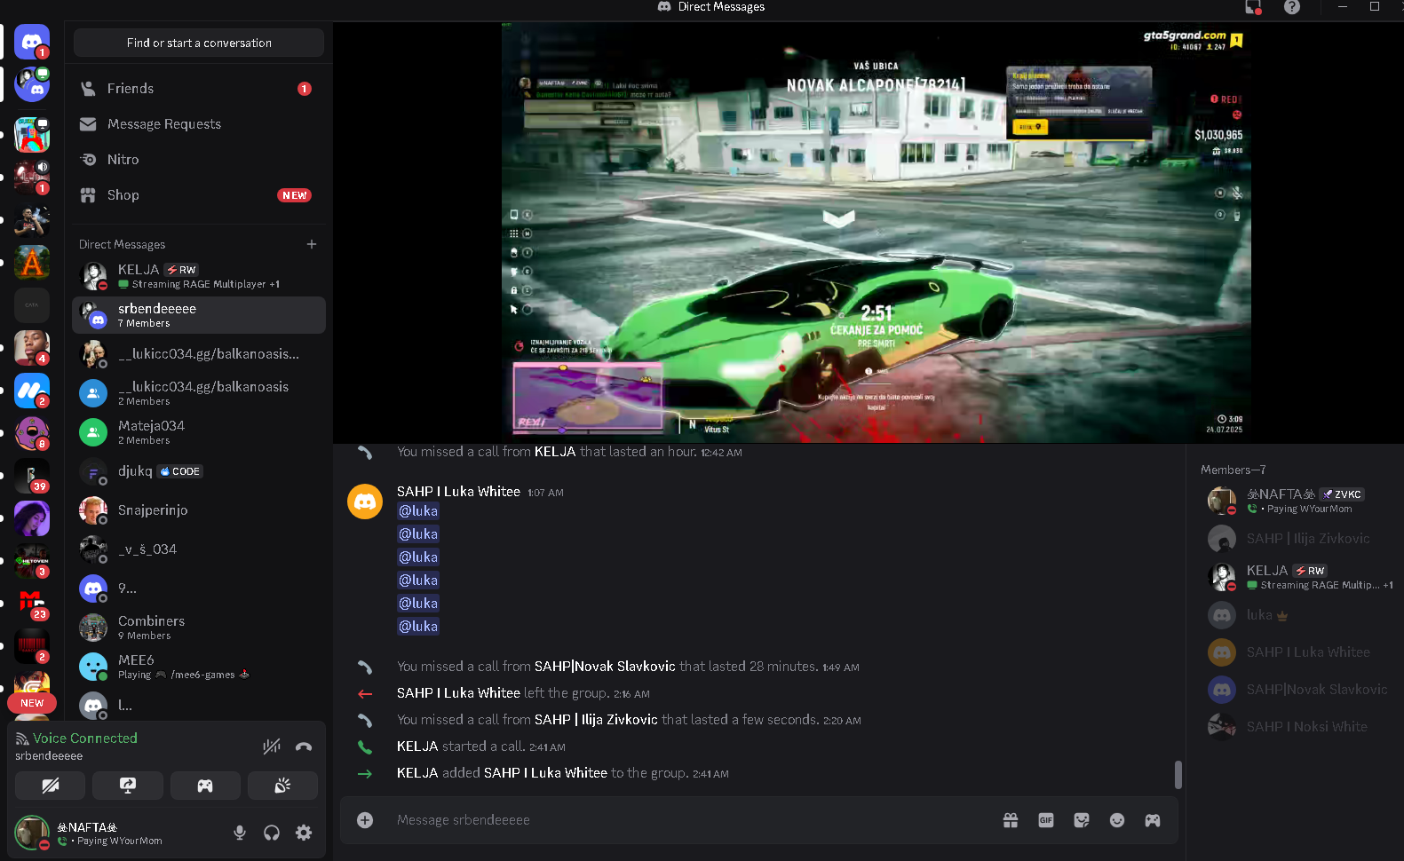Open soundboard in the voice panel

pos(282,786)
